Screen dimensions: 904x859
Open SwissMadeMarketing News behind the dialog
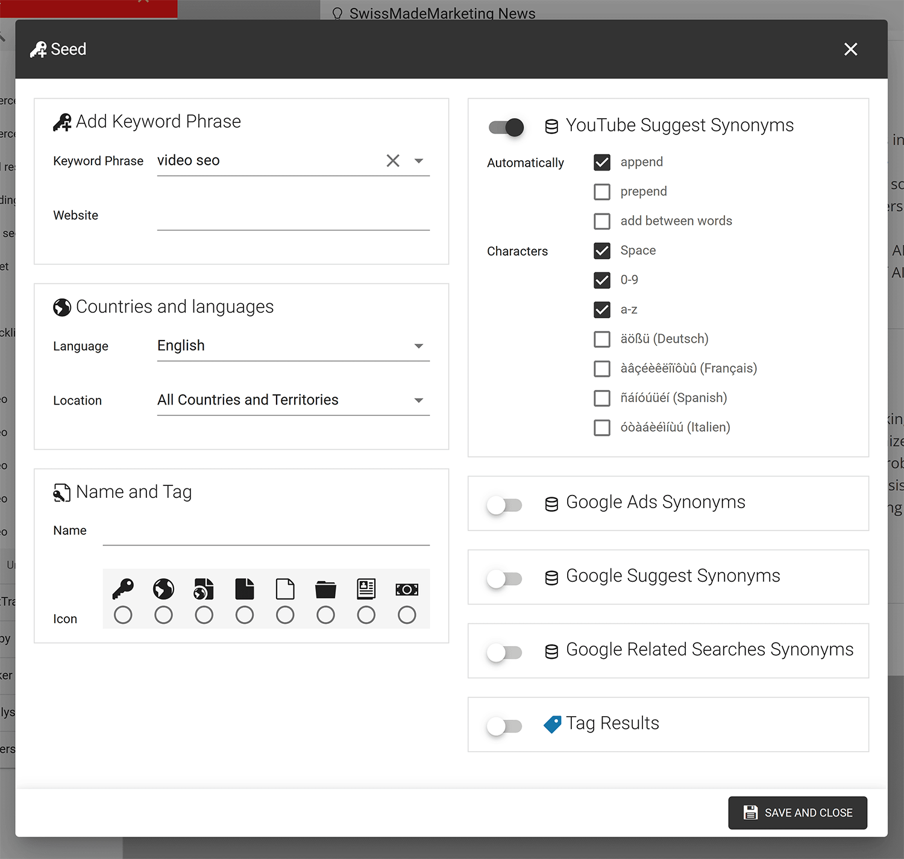click(442, 13)
